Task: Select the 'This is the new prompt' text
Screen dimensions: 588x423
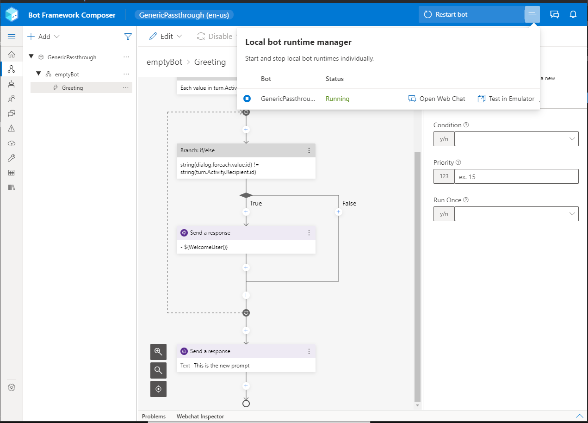Action: tap(222, 366)
